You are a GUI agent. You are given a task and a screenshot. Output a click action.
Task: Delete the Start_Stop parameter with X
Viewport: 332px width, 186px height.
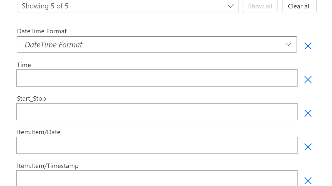coord(308,113)
